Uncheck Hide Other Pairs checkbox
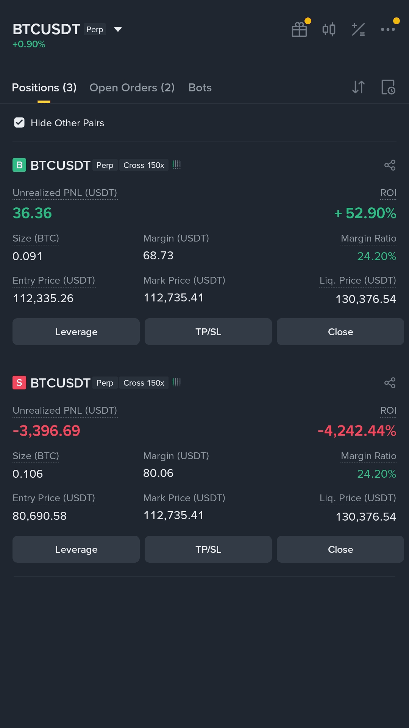The image size is (409, 728). (19, 122)
